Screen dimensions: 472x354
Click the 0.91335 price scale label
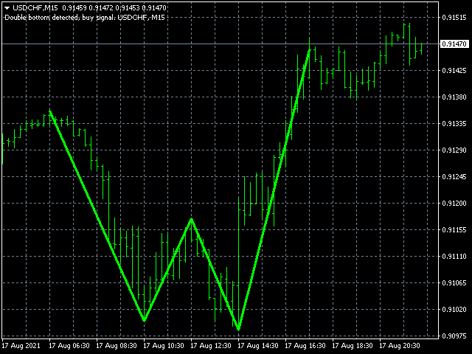click(x=454, y=123)
